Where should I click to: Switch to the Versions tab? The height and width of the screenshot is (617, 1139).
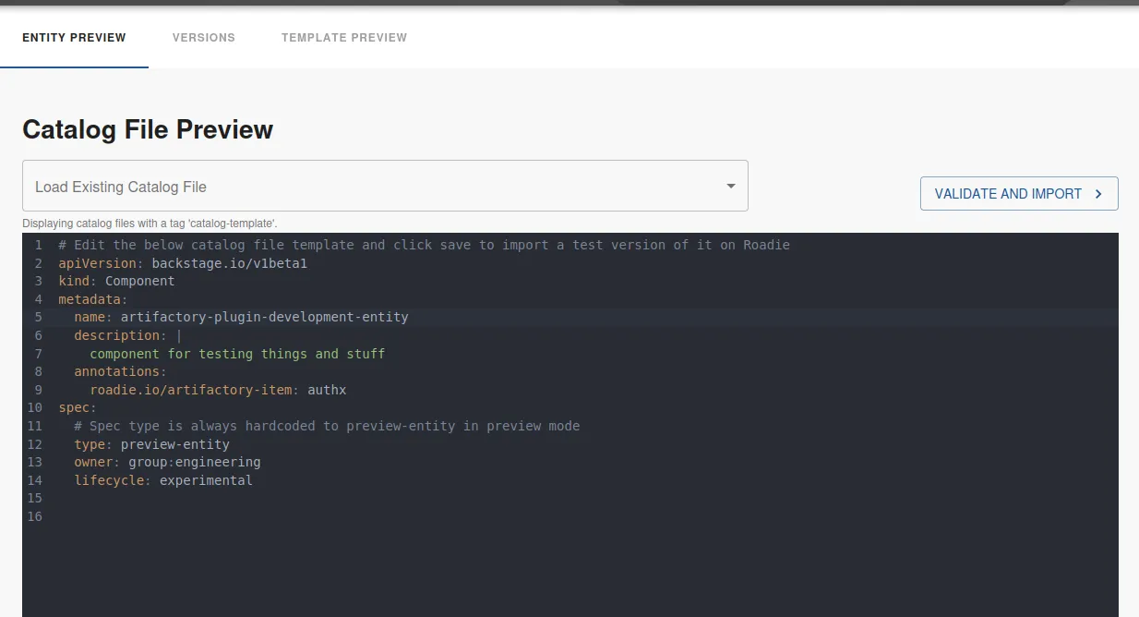click(x=203, y=38)
